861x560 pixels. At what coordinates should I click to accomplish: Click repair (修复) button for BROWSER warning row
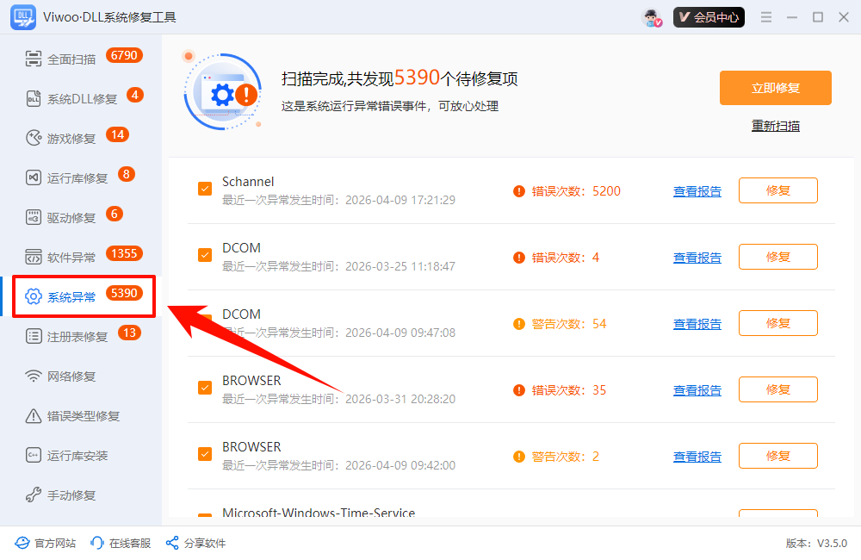(777, 456)
